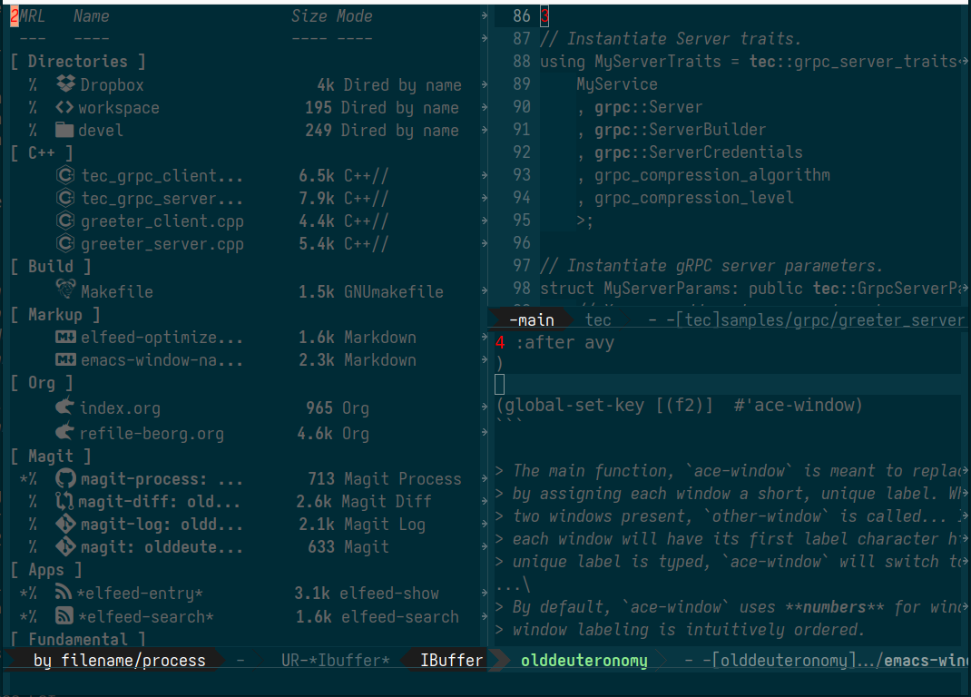Click the C++ icon for tec_grpc_server
The width and height of the screenshot is (971, 697).
click(65, 198)
